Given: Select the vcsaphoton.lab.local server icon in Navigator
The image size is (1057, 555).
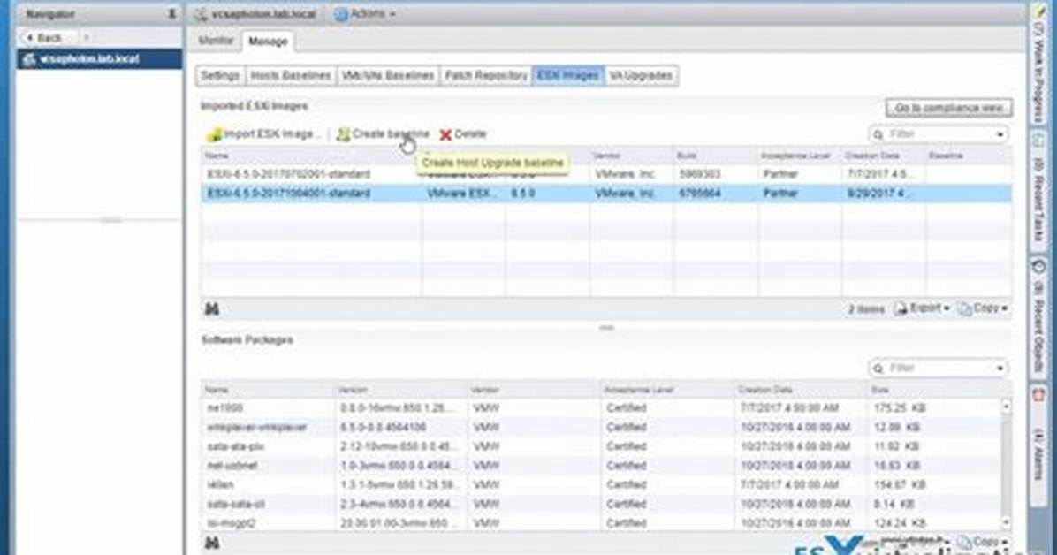Looking at the screenshot, I should coord(29,59).
